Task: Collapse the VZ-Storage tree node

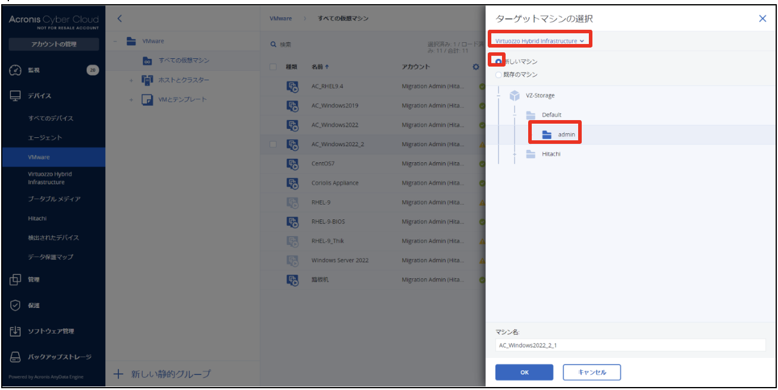Action: click(498, 95)
